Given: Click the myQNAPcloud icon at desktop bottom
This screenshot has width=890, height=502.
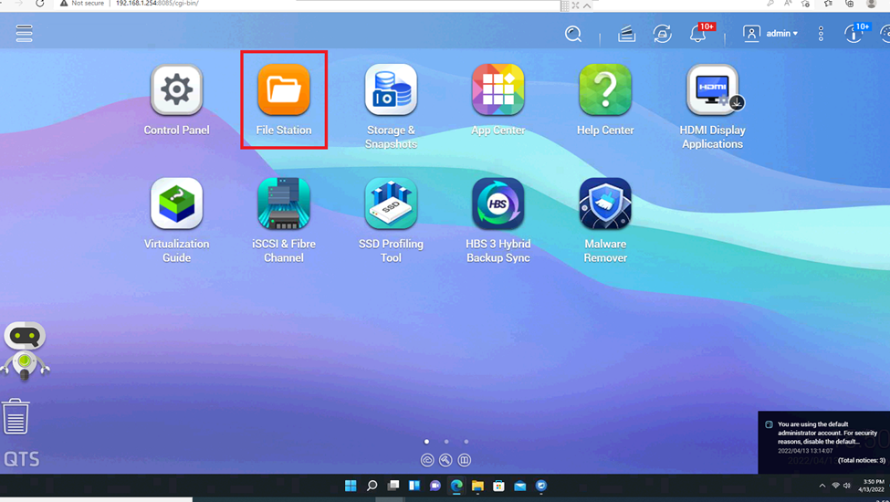Looking at the screenshot, I should 427,460.
